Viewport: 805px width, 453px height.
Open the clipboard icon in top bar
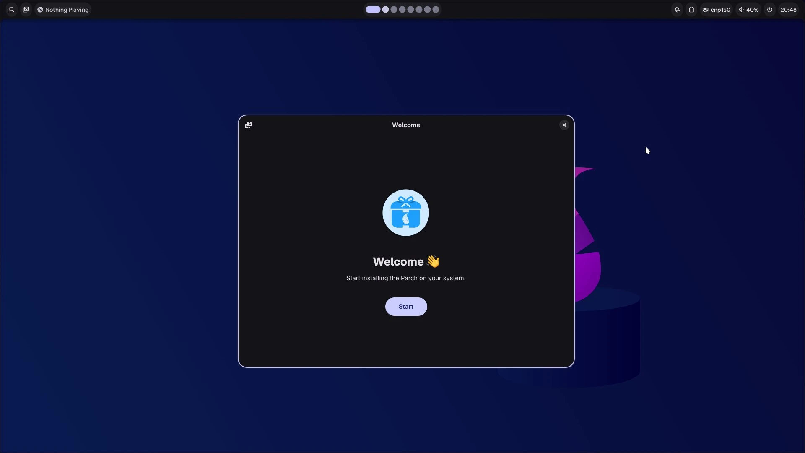(691, 10)
